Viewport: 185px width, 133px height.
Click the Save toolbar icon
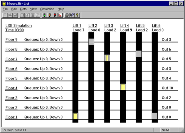15,15
